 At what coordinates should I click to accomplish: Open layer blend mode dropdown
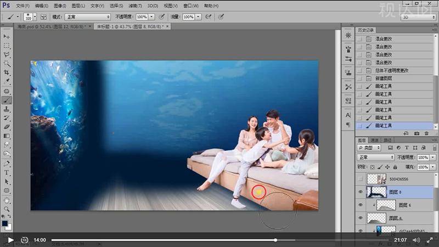point(375,158)
